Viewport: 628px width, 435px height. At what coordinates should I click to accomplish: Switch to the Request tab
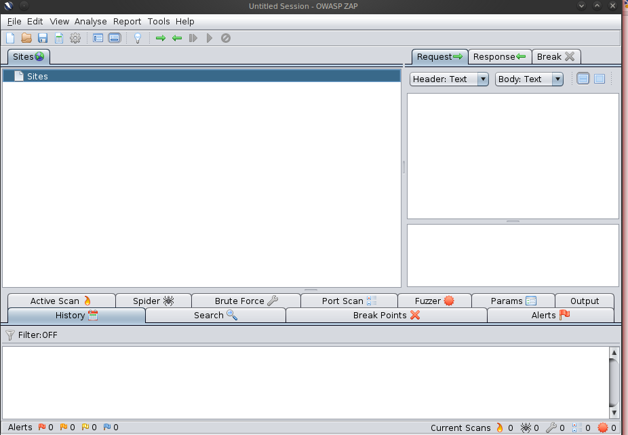click(x=439, y=56)
